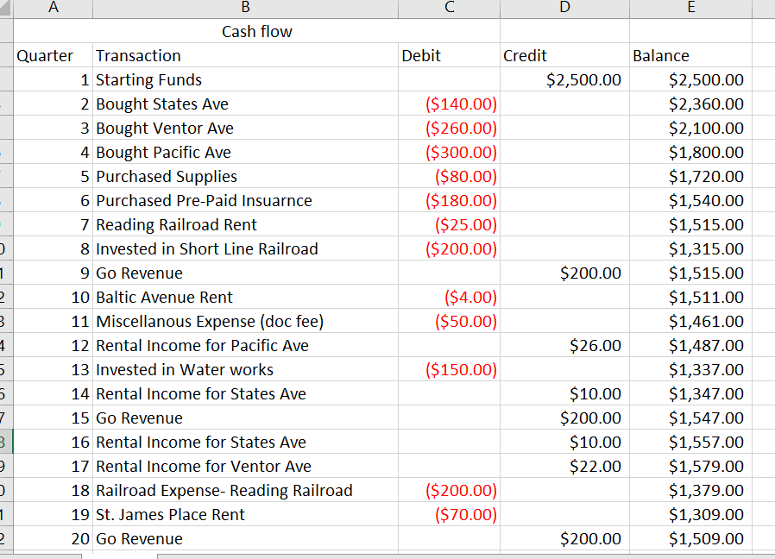Image resolution: width=775 pixels, height=559 pixels.
Task: Click the $1,800.00 balance cell
Action: 690,152
